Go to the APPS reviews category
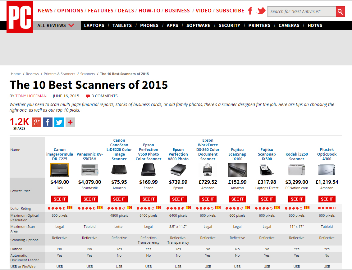 tap(172, 25)
